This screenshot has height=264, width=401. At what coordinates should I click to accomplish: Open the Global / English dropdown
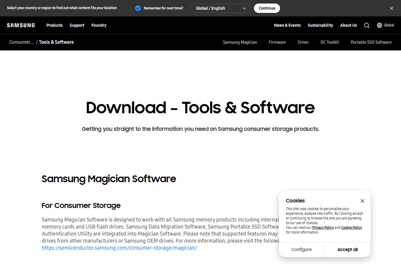tap(221, 8)
